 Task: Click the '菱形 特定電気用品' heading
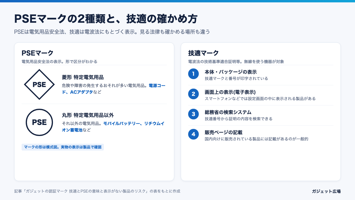[x=83, y=77]
